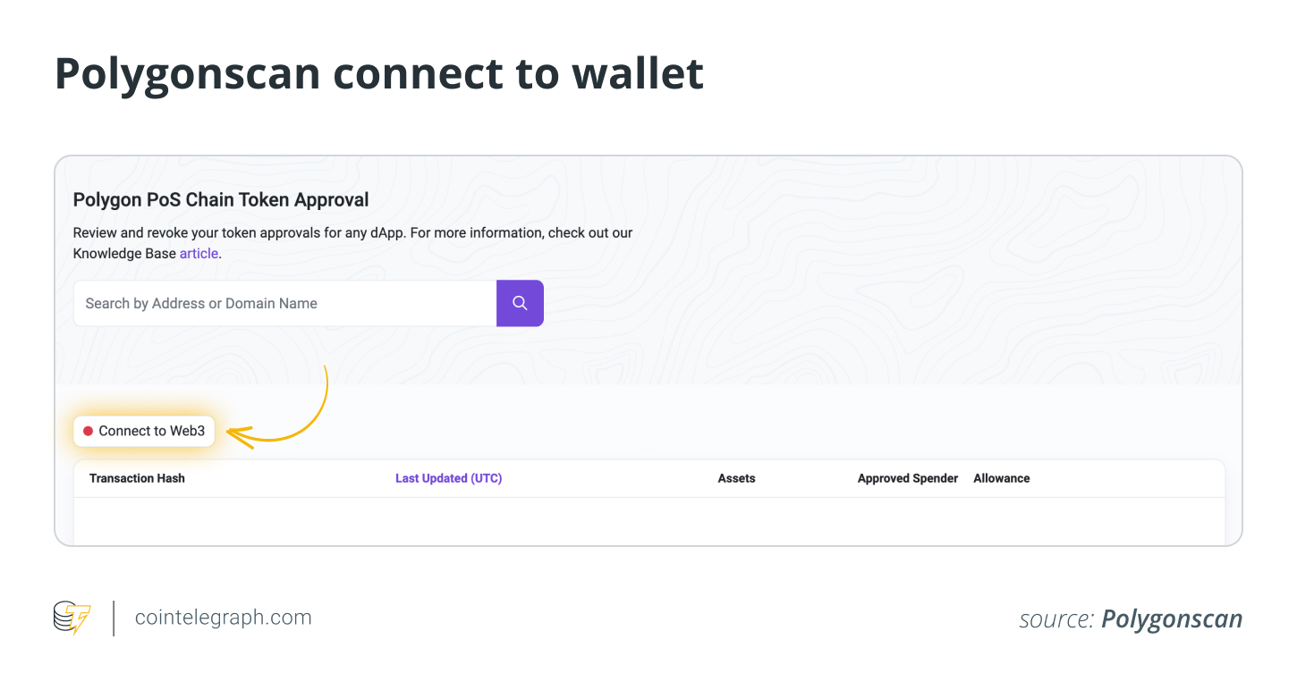Image resolution: width=1297 pixels, height=690 pixels.
Task: Click the red status dot beside Connect to Web3
Action: tap(88, 431)
